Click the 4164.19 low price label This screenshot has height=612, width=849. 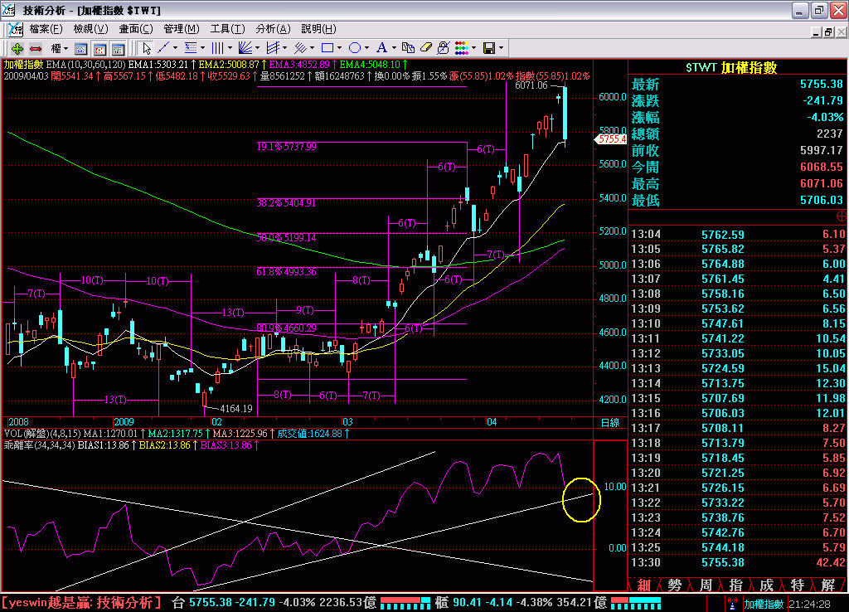[x=236, y=409]
